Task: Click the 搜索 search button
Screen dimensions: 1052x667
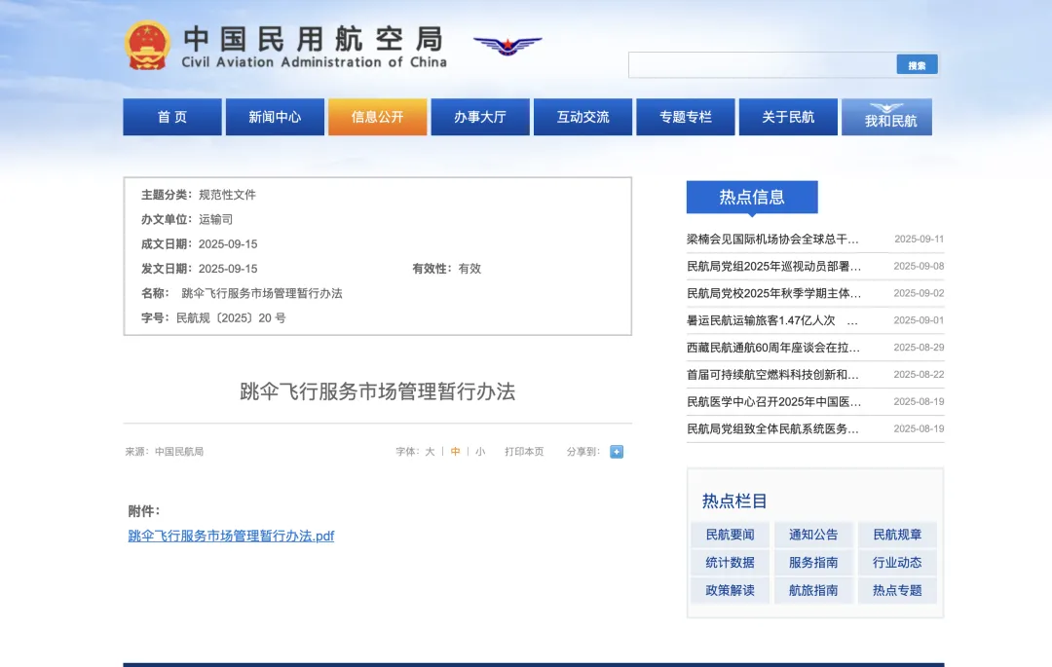Action: coord(916,63)
